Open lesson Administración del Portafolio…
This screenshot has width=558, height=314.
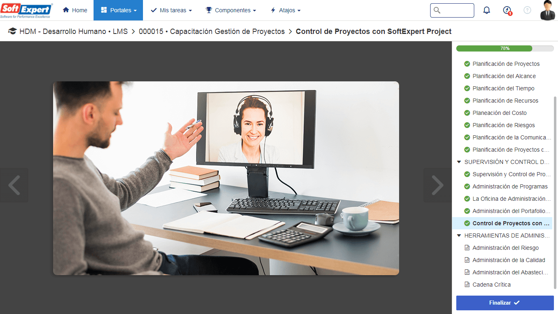click(512, 211)
